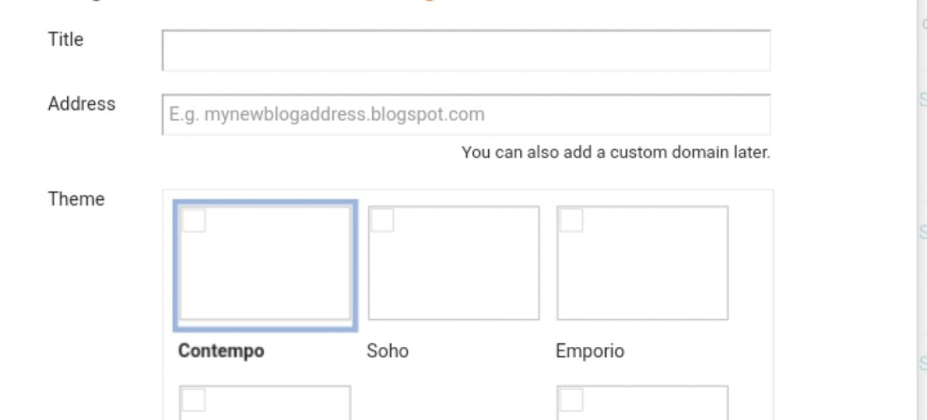Select the Soho theme thumbnail
Image resolution: width=927 pixels, height=420 pixels.
(453, 263)
